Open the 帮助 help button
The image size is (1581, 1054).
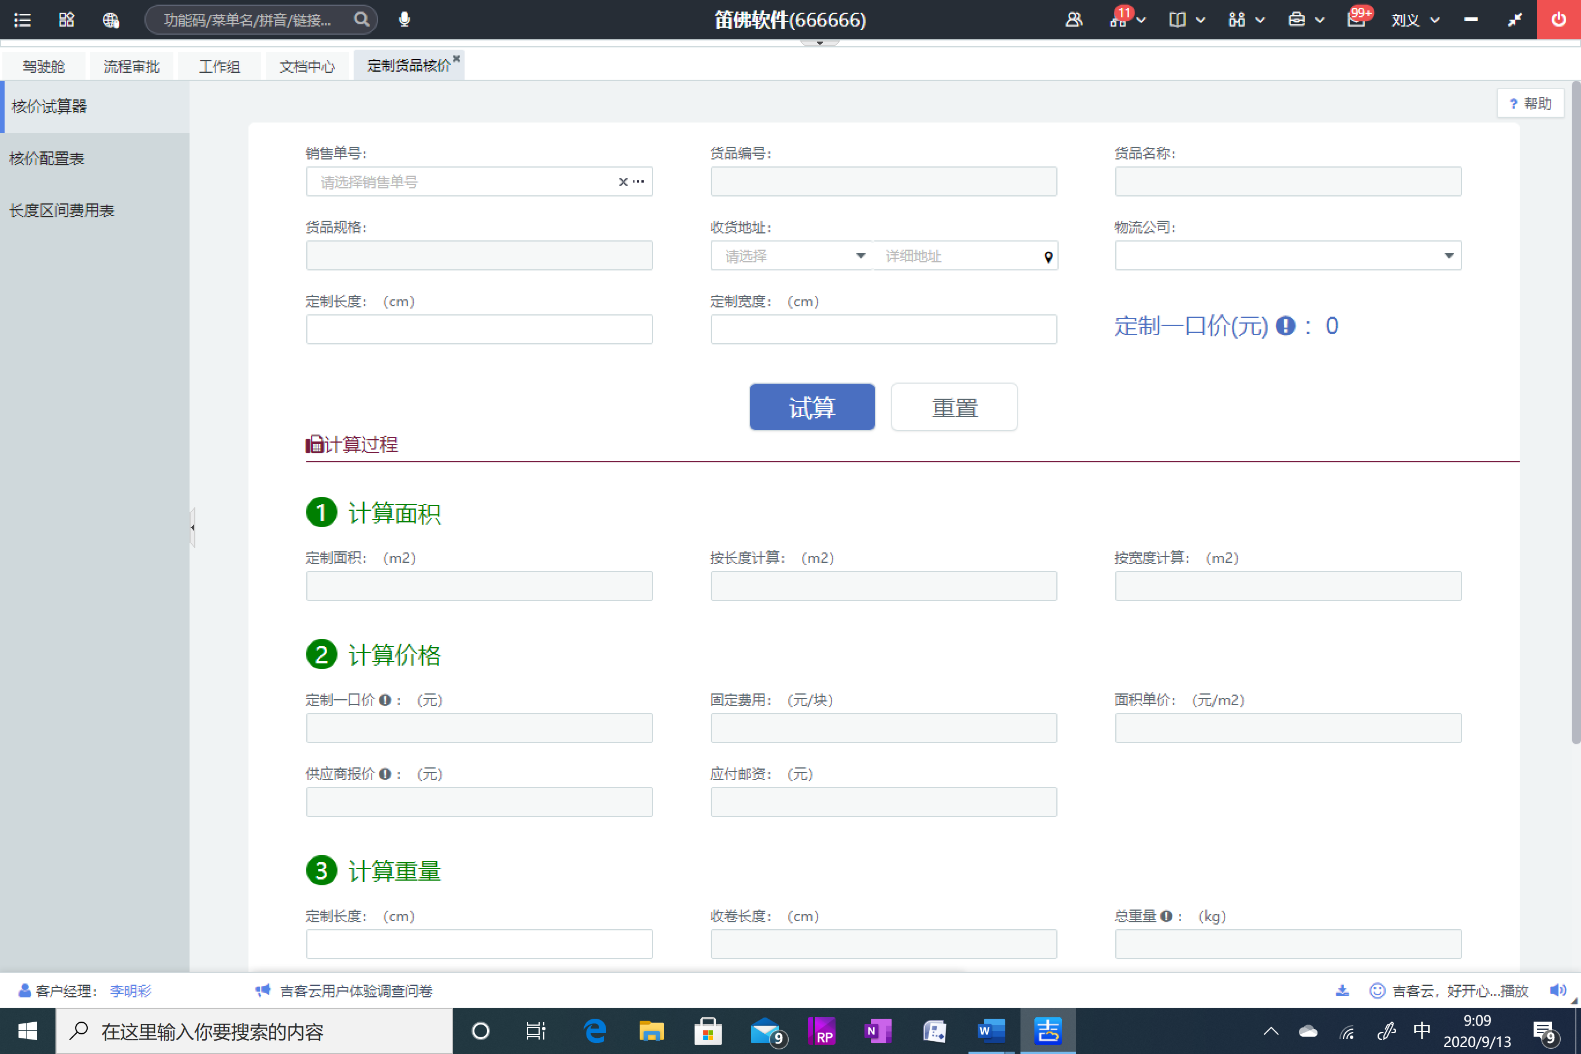click(1530, 103)
